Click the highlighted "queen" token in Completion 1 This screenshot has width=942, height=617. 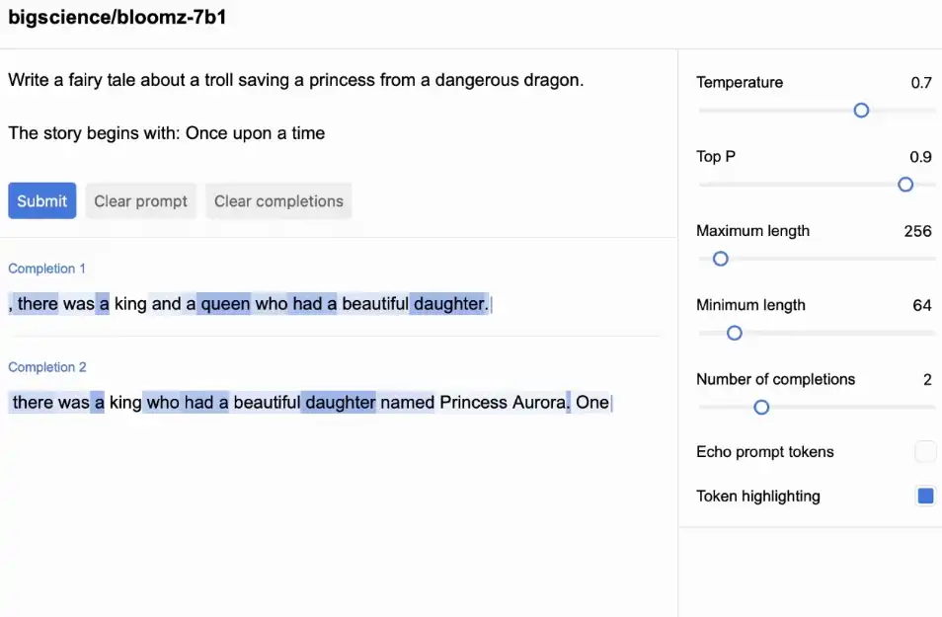pos(225,304)
